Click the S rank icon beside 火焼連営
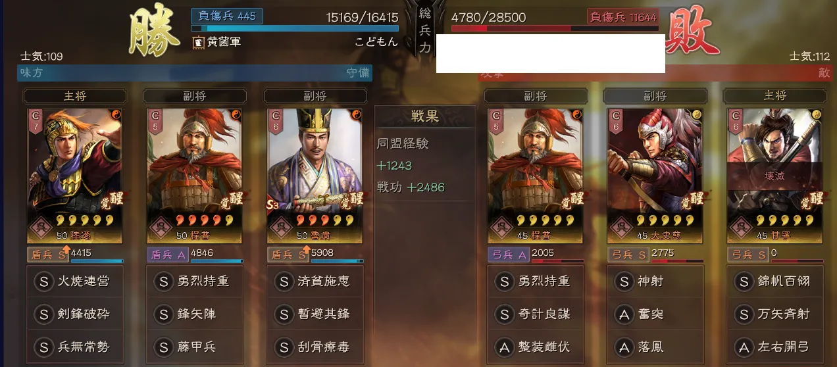 pos(43,281)
